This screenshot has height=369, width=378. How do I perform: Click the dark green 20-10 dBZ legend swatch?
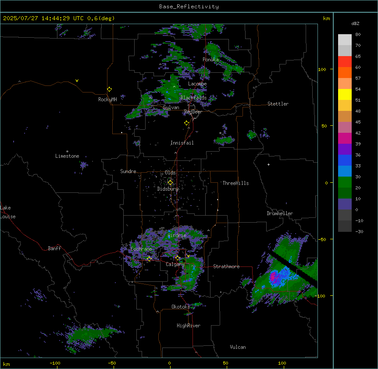345,193
